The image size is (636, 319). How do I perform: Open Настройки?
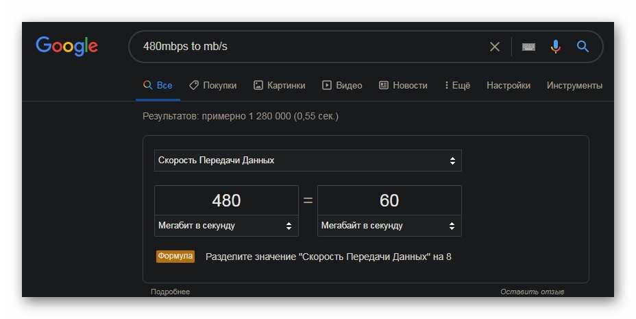coord(509,86)
